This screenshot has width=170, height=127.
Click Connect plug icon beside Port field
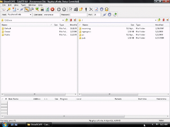(104, 15)
